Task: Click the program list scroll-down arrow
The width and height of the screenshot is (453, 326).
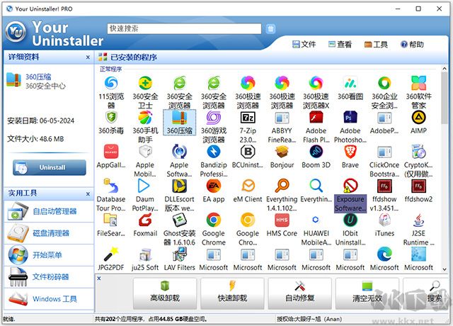Action: click(x=445, y=269)
